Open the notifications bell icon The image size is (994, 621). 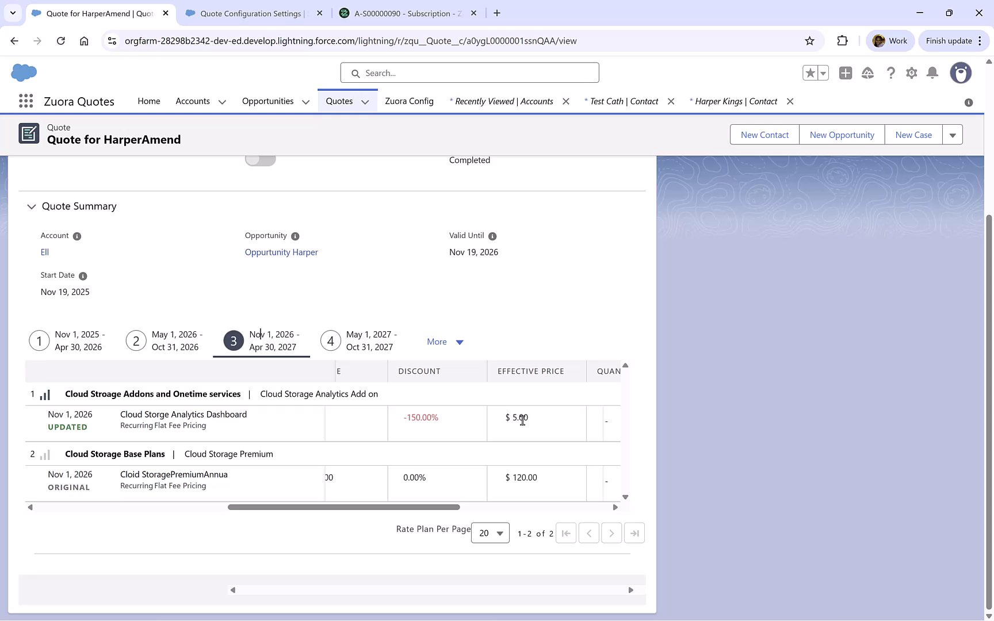coord(932,73)
